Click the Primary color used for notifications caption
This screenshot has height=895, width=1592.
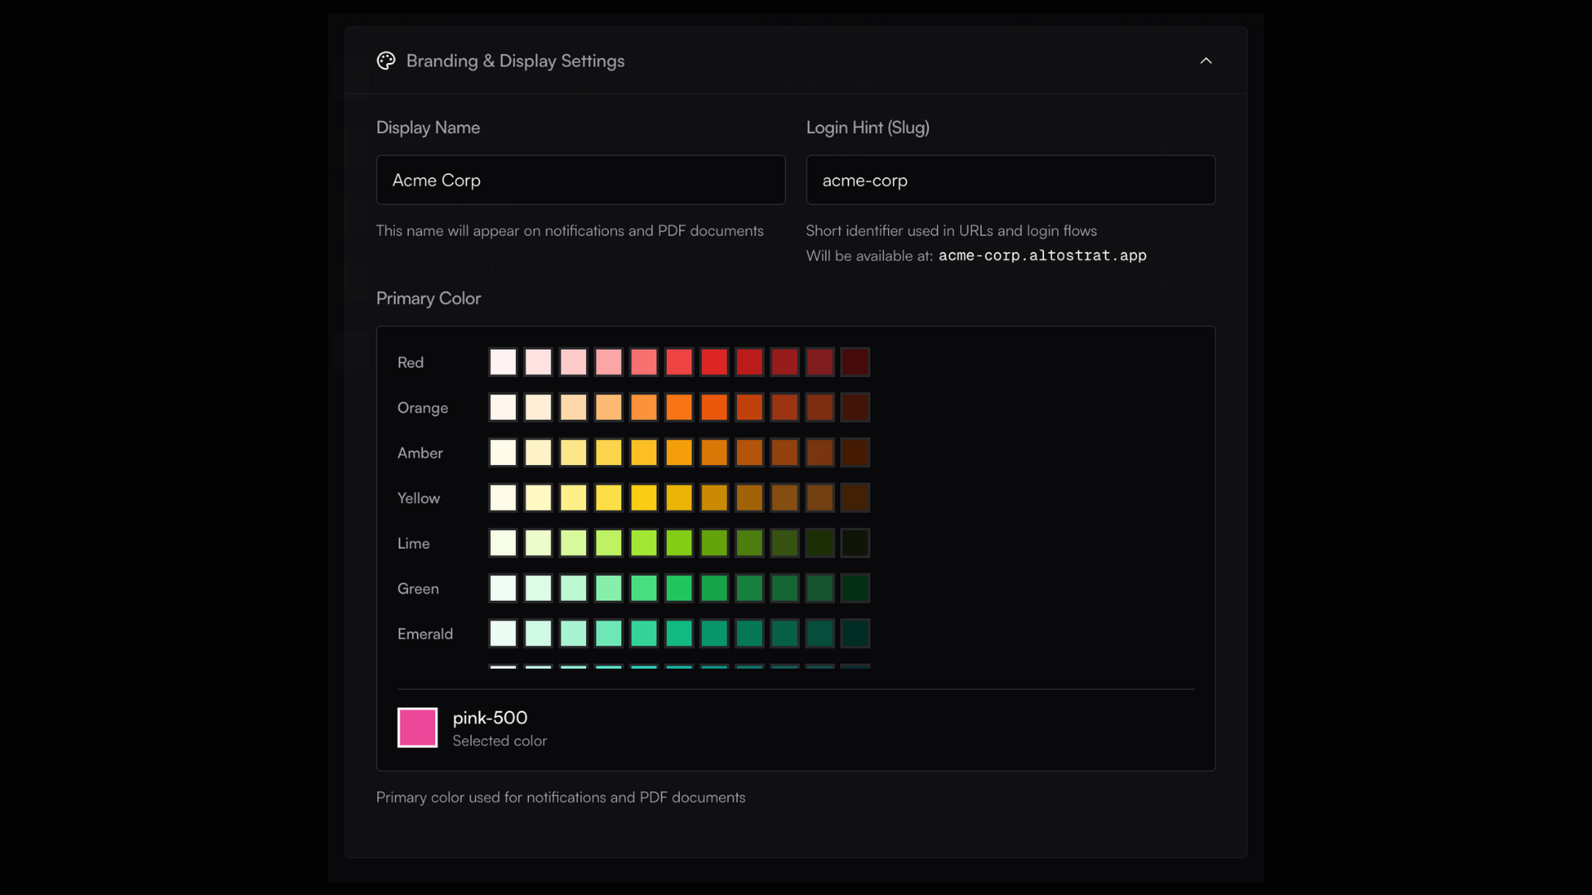pyautogui.click(x=561, y=797)
